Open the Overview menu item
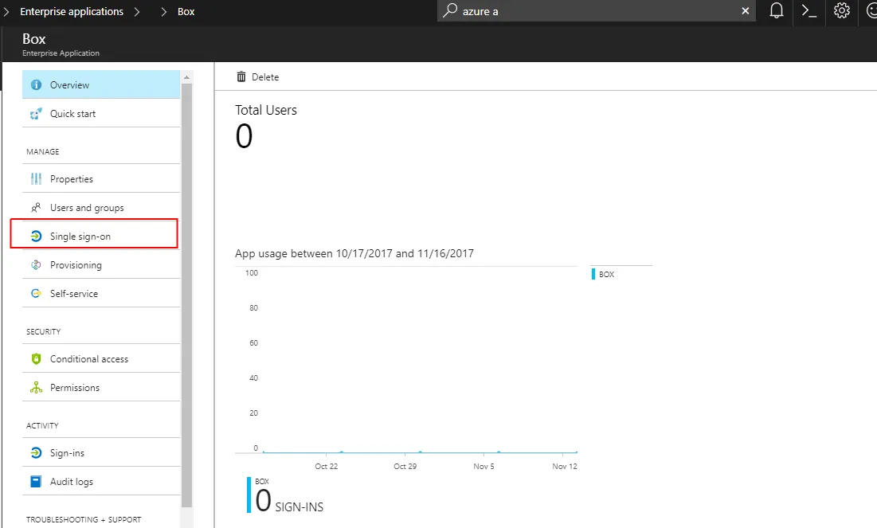 (x=101, y=85)
